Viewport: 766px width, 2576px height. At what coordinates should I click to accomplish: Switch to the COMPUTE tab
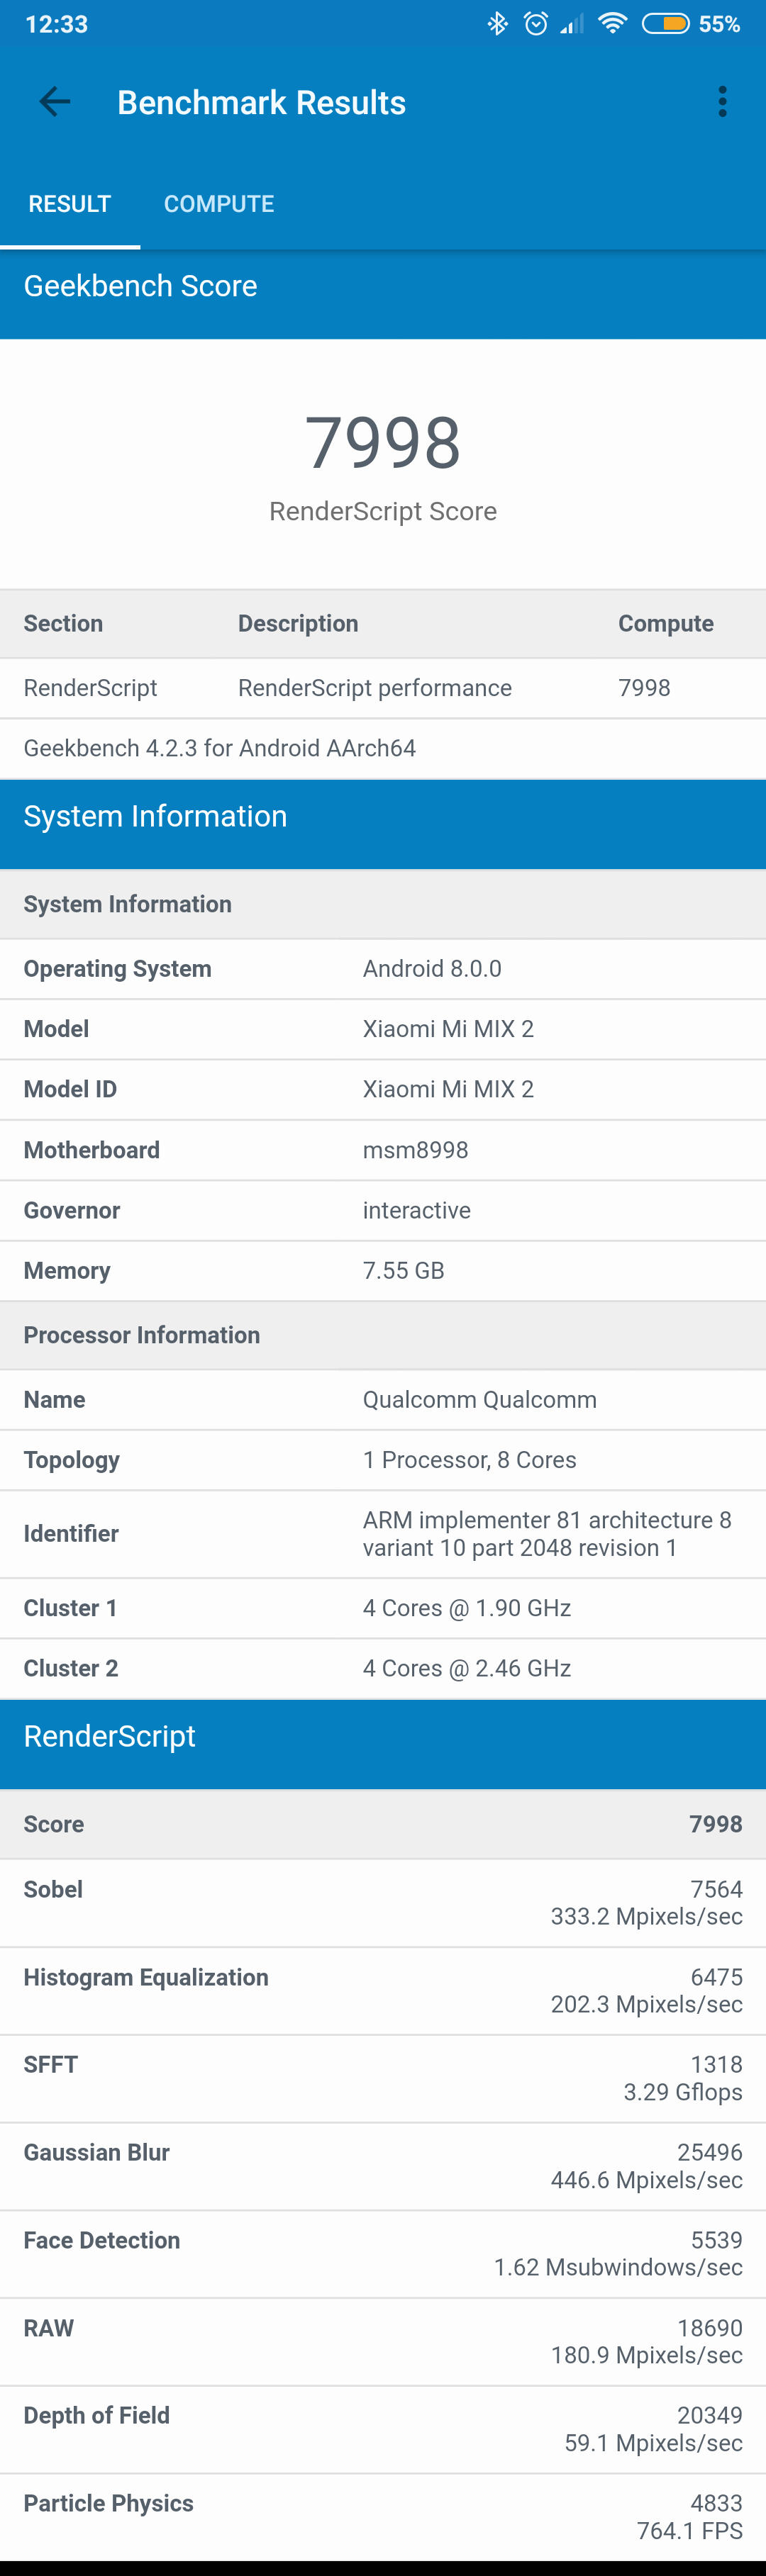pos(219,204)
